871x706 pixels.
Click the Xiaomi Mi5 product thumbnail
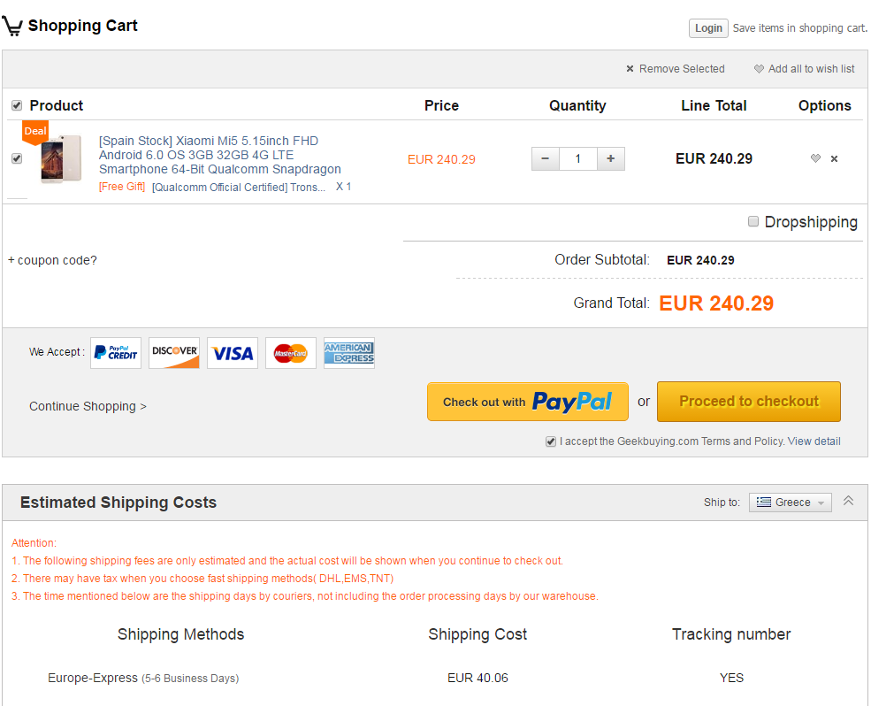pyautogui.click(x=60, y=159)
